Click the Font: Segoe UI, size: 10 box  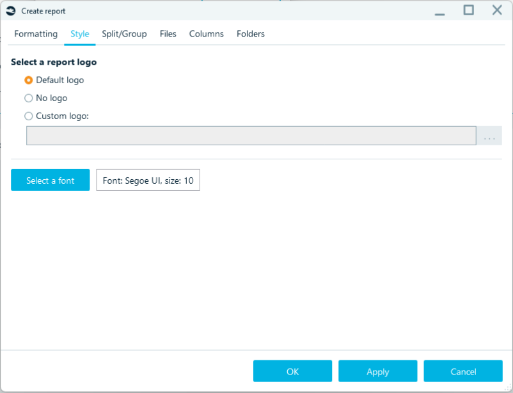pyautogui.click(x=148, y=180)
